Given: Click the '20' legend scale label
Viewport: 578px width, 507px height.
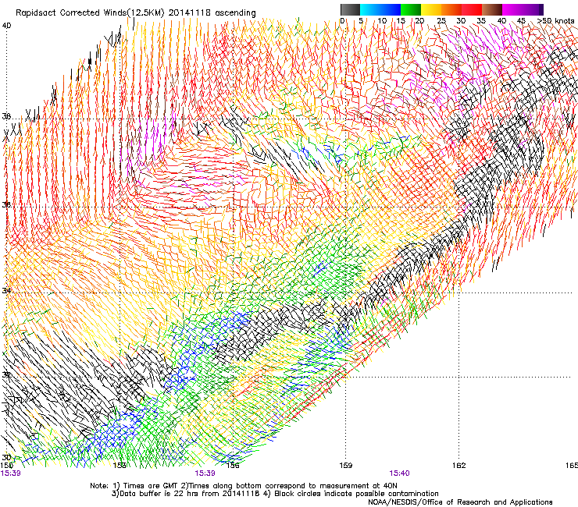Looking at the screenshot, I should (420, 21).
